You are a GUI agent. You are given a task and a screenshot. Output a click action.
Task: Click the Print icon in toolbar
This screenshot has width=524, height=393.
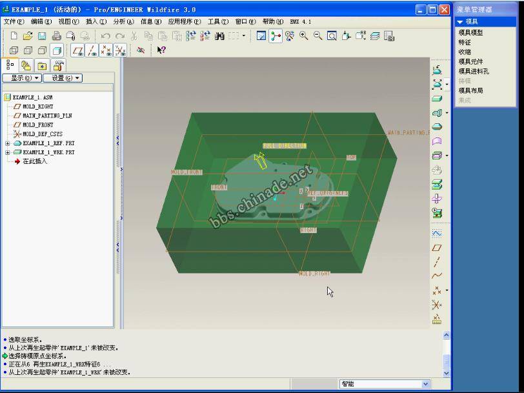[x=56, y=36]
